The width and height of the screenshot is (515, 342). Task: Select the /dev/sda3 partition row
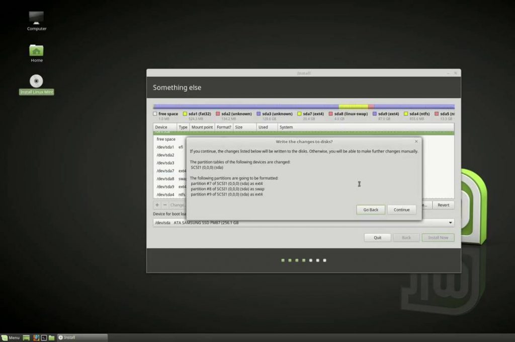click(x=170, y=163)
